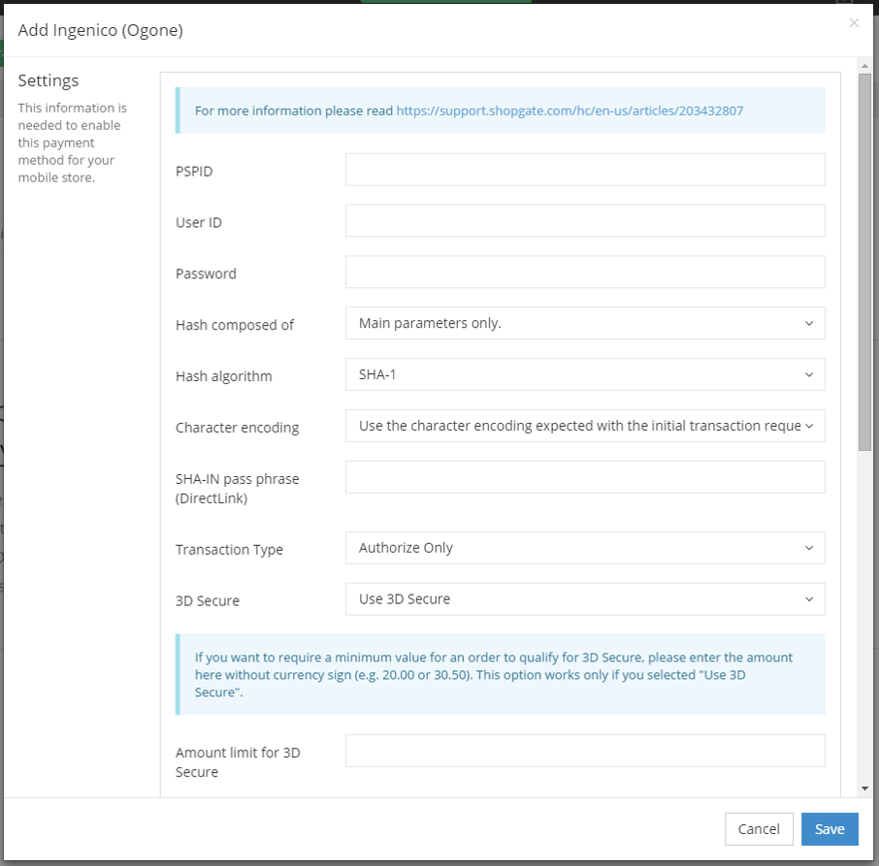Expand the Hash composed of dropdown
This screenshot has height=866, width=879.
pos(585,324)
